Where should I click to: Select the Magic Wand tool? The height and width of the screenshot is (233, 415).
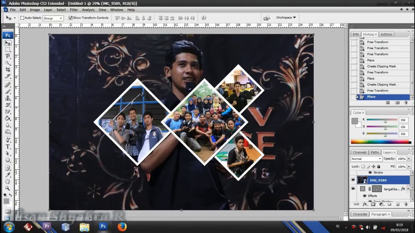(8, 63)
